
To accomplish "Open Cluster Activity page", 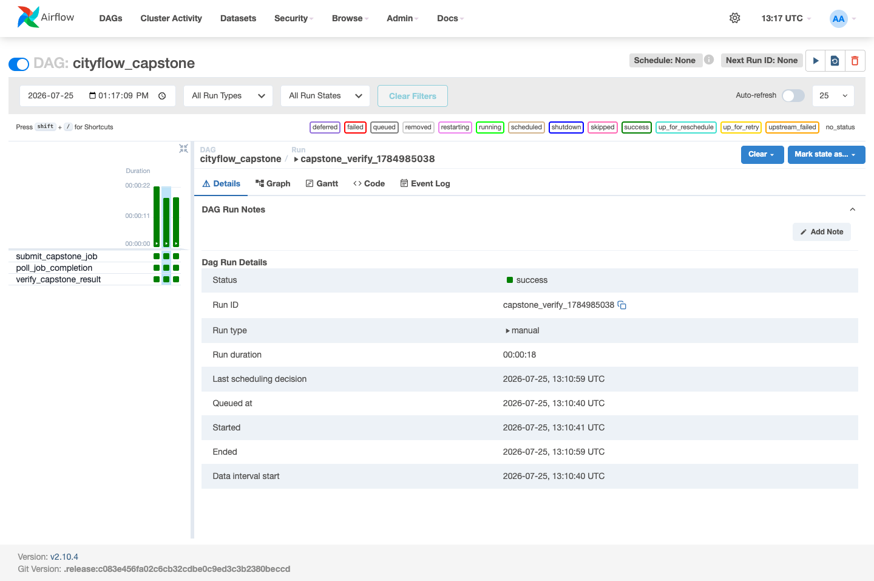I will [x=171, y=18].
